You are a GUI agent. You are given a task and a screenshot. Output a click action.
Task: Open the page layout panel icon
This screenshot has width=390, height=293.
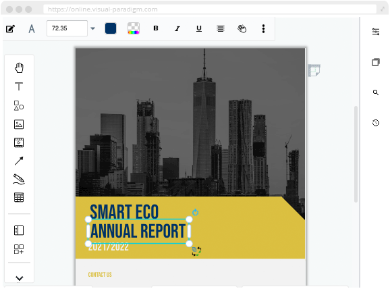[19, 230]
